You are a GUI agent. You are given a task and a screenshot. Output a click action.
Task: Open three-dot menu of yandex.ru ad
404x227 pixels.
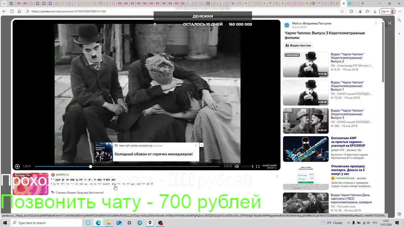pos(277,176)
